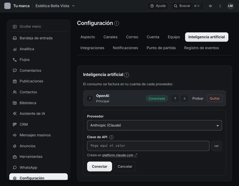This screenshot has height=186, width=239.
Task: Toggle dark mode moon icon
Action: [220, 6]
